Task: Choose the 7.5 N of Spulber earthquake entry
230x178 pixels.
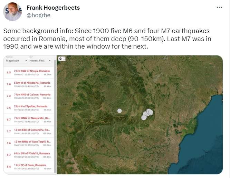Action: [x=29, y=108]
